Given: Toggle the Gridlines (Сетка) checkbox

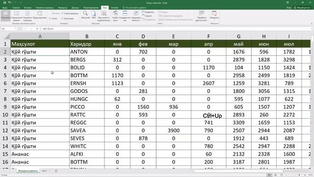Looking at the screenshot, I should (x=53, y=18).
